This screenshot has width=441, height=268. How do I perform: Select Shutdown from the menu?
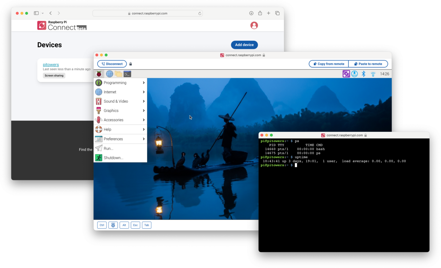point(113,157)
